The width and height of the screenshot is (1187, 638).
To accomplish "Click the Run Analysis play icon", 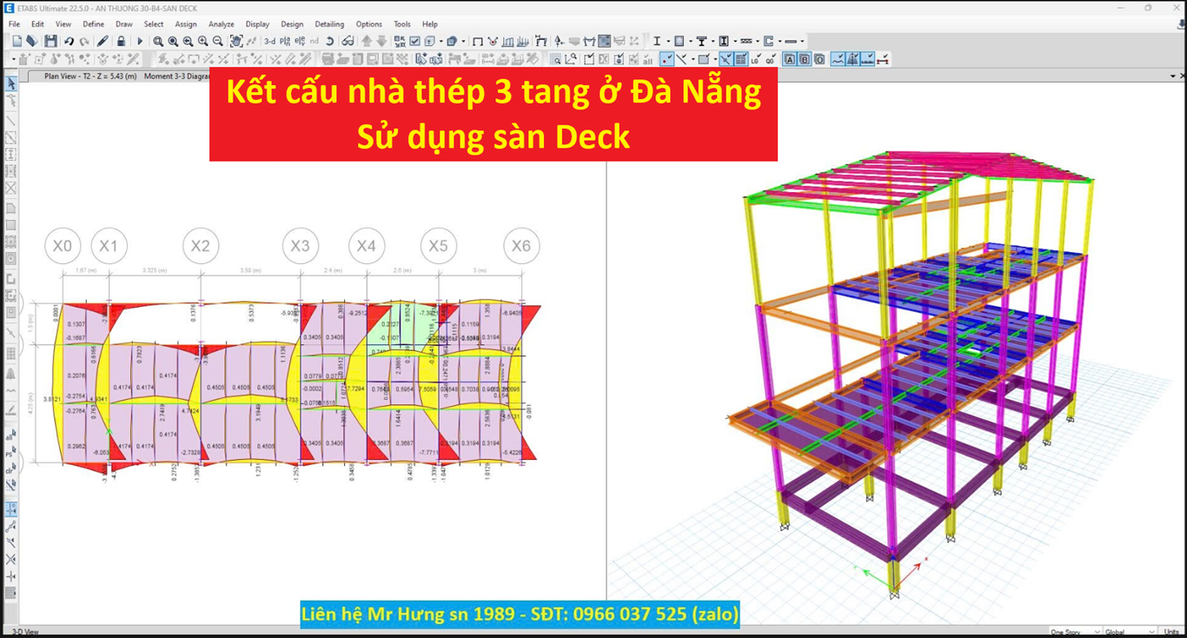I will 139,41.
